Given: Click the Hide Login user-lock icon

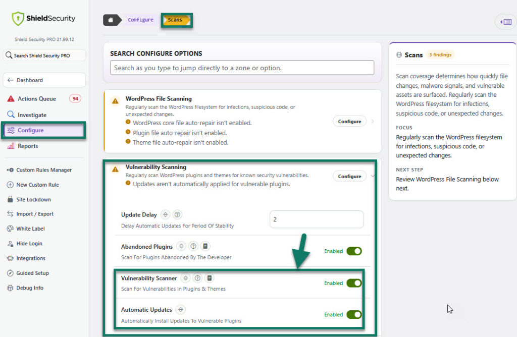Looking at the screenshot, I should [x=10, y=244].
